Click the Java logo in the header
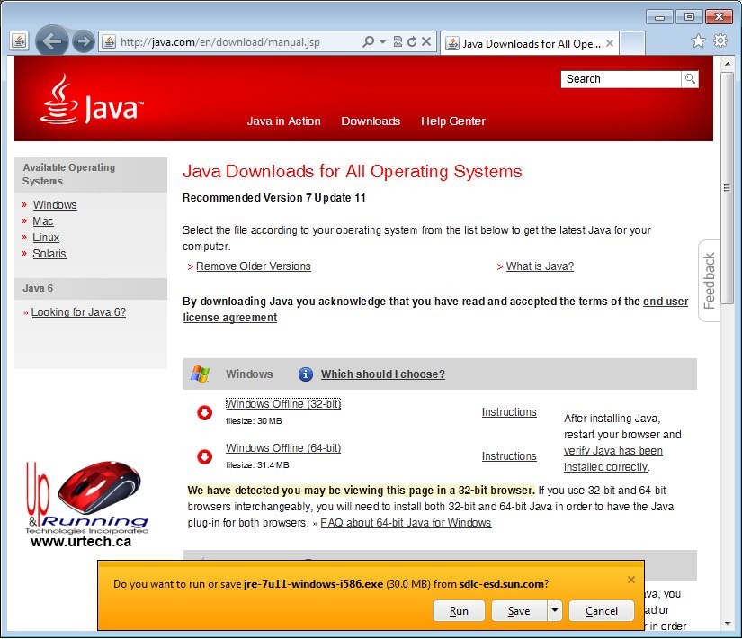 click(x=90, y=101)
